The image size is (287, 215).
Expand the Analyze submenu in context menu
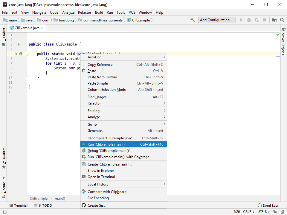(124, 117)
